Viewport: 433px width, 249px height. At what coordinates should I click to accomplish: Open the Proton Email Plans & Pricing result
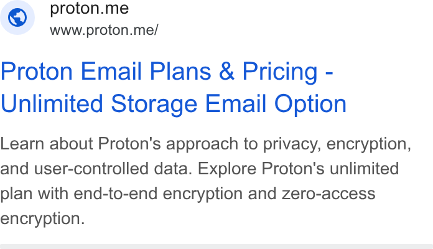tap(173, 88)
